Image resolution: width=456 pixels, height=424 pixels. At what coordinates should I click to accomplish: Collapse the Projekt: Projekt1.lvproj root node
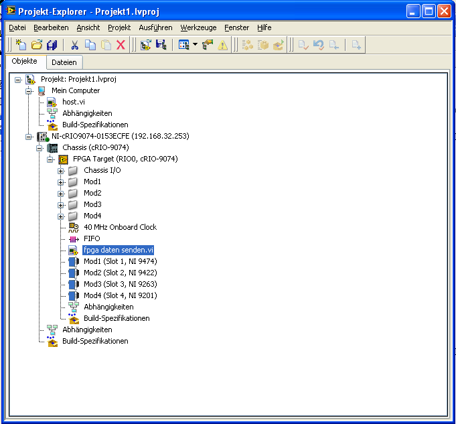pos(17,80)
